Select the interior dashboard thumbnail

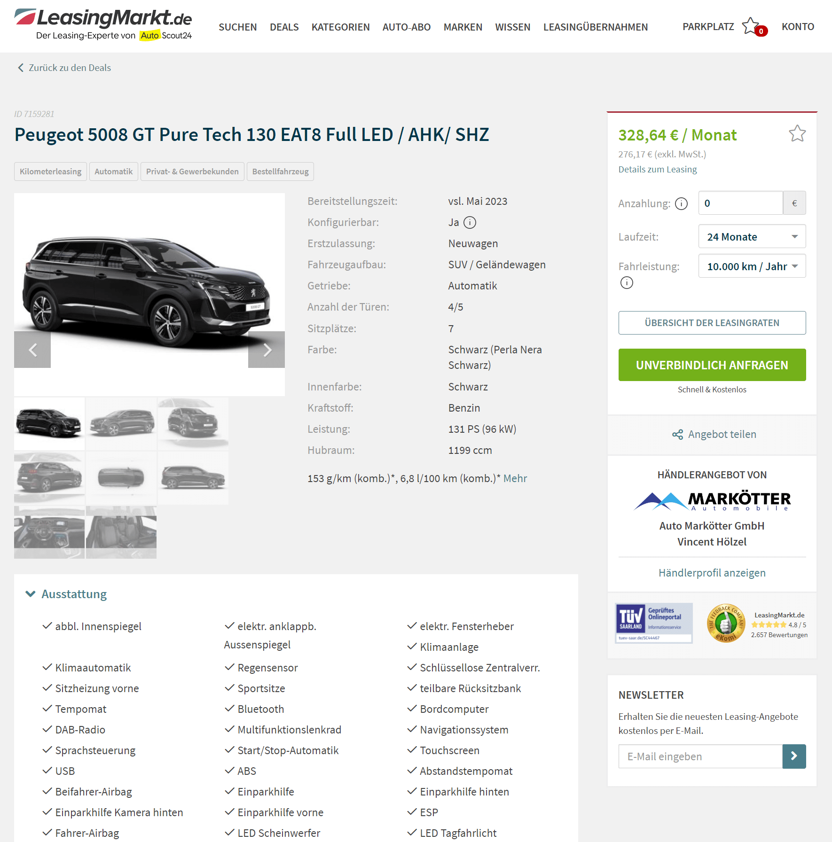[49, 532]
